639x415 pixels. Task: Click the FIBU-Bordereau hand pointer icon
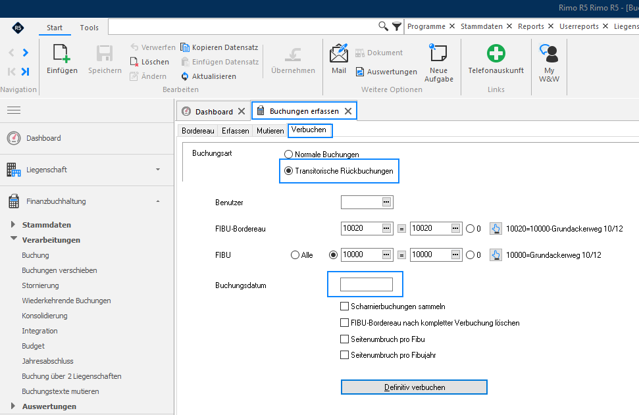pyautogui.click(x=496, y=229)
